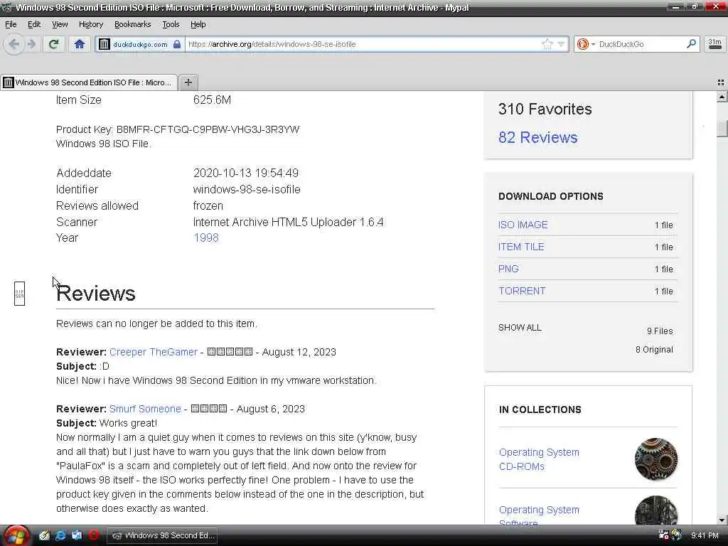Open the URL history dropdown arrow

[562, 44]
